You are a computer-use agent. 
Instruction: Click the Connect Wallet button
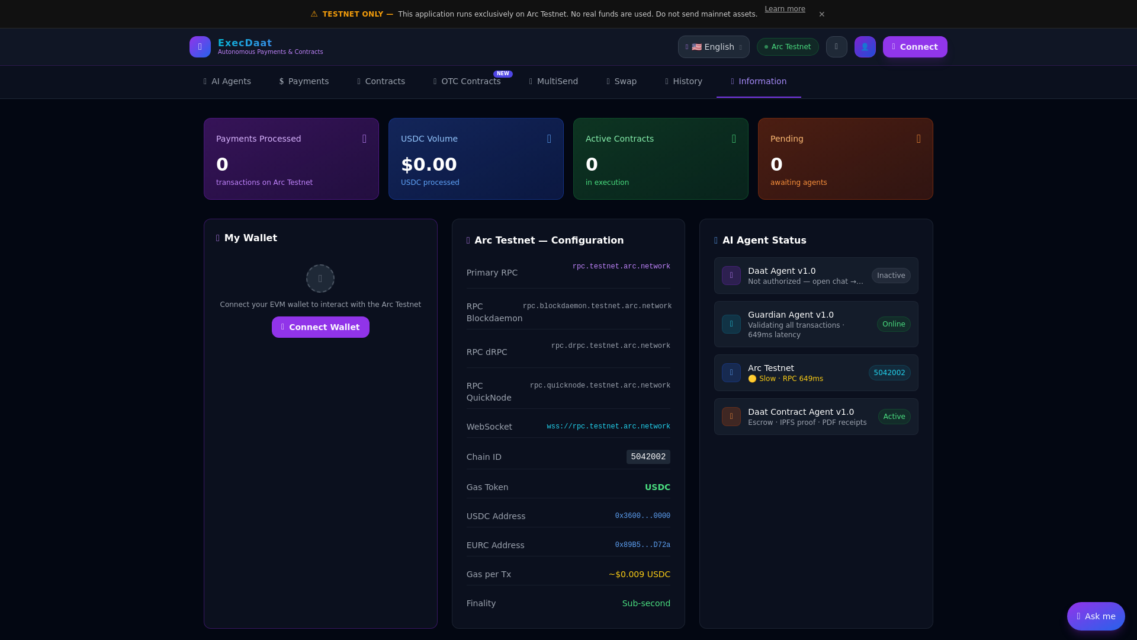coord(320,327)
